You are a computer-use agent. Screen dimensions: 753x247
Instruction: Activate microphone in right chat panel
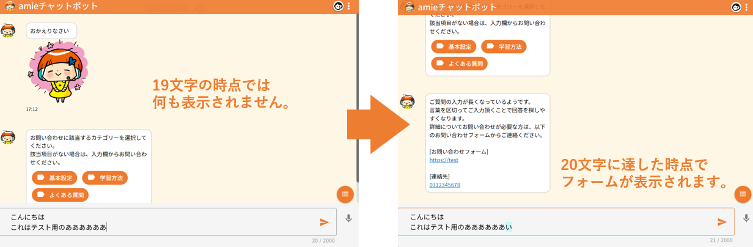click(x=746, y=218)
